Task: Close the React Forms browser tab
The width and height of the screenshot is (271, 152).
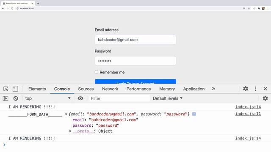Action: [33, 3]
